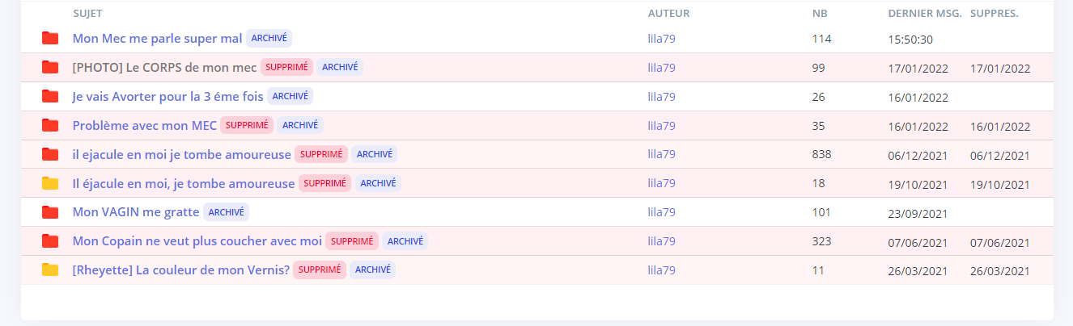Click the DERNIER MSG. column header
The width and height of the screenshot is (1073, 326).
coord(924,14)
